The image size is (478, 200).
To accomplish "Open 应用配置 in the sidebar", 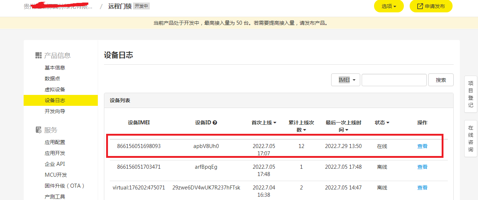I will tap(55, 142).
